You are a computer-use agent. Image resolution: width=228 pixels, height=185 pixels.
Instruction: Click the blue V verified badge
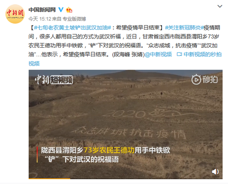[61, 10]
